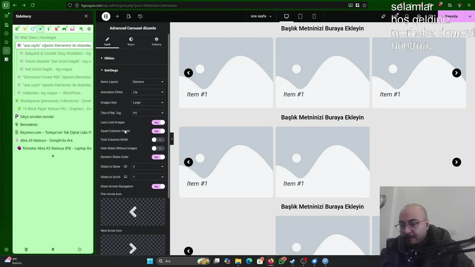
Task: Open the Images Size dropdown
Action: pyautogui.click(x=148, y=102)
